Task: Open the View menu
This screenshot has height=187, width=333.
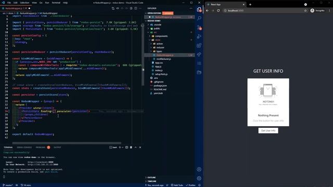Action: tap(34, 3)
